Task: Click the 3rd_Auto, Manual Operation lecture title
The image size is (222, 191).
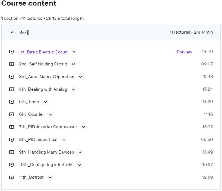Action: coord(46,77)
